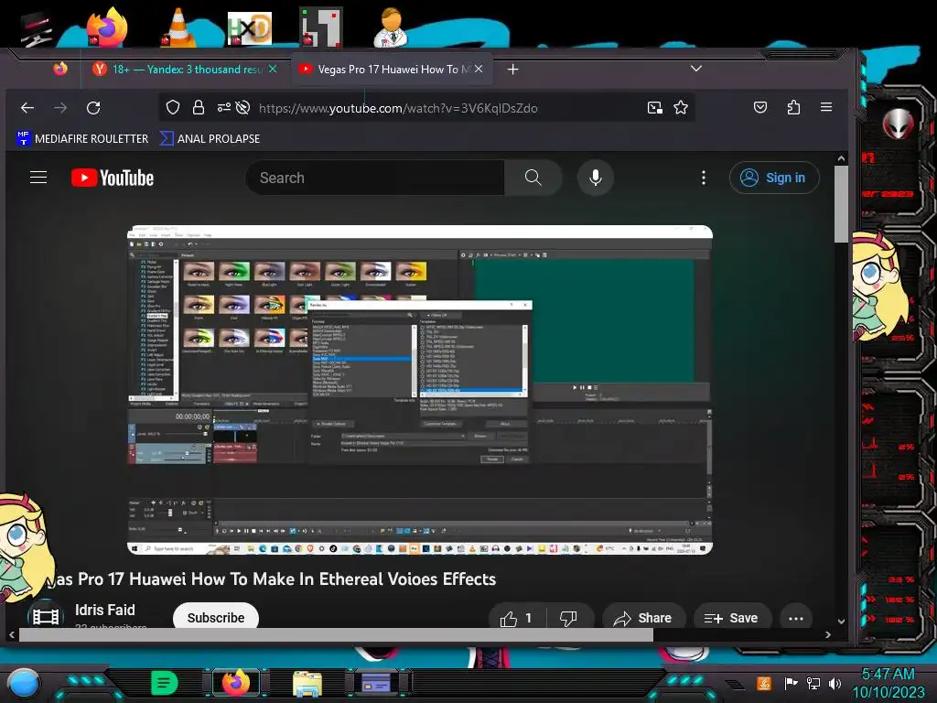Open the purple window app in taskbar
Viewport: 937px width, 703px height.
(376, 683)
